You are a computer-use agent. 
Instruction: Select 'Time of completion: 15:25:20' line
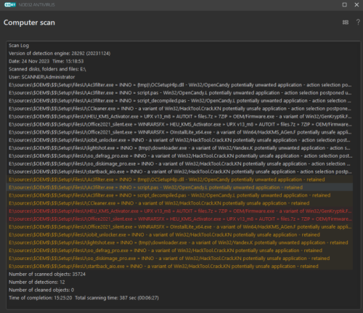click(x=83, y=298)
